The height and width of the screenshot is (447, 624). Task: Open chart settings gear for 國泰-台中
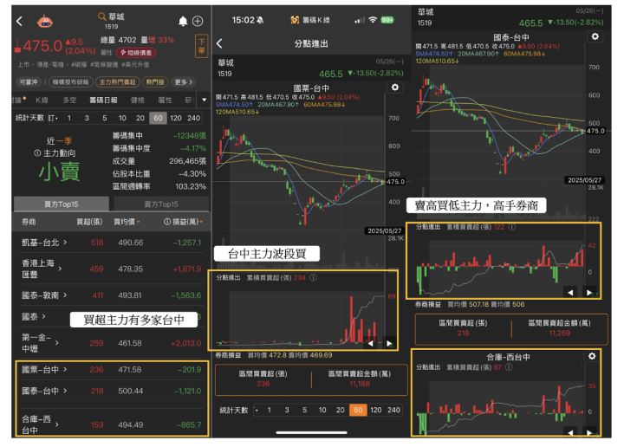pyautogui.click(x=595, y=36)
